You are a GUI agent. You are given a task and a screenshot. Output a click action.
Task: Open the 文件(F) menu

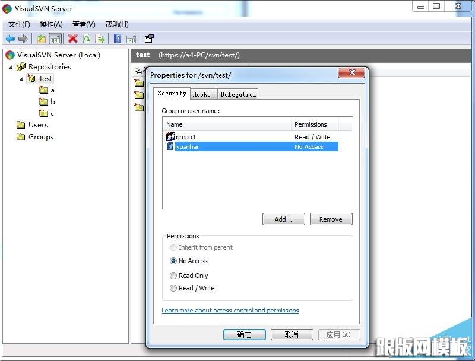[19, 24]
